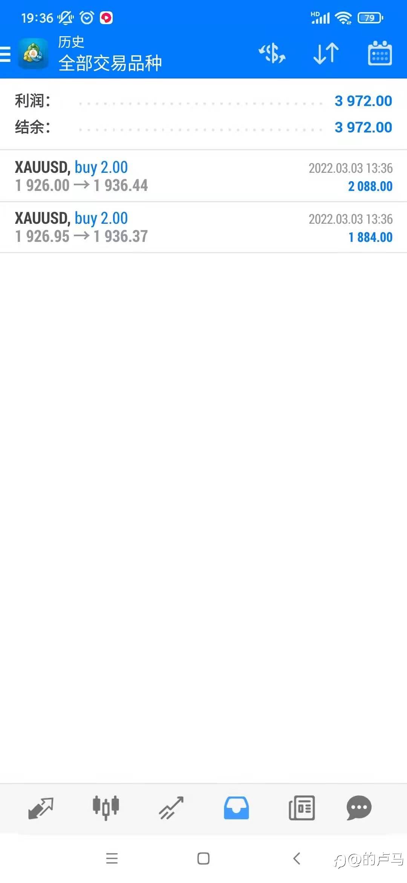Tap the 结余 balance summary row
Image resolution: width=407 pixels, height=883 pixels.
click(x=203, y=127)
